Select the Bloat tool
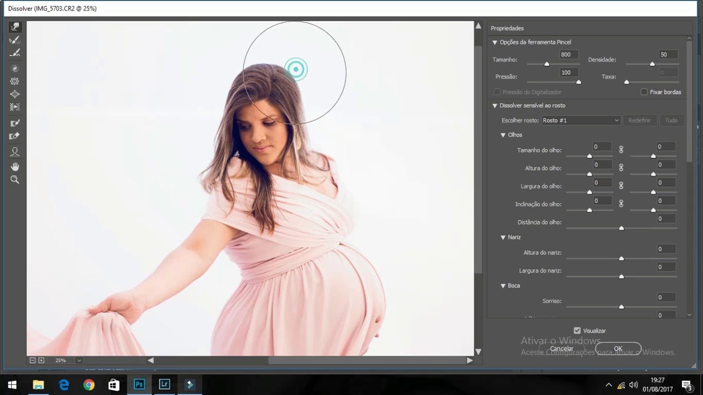The image size is (703, 395). (x=15, y=94)
